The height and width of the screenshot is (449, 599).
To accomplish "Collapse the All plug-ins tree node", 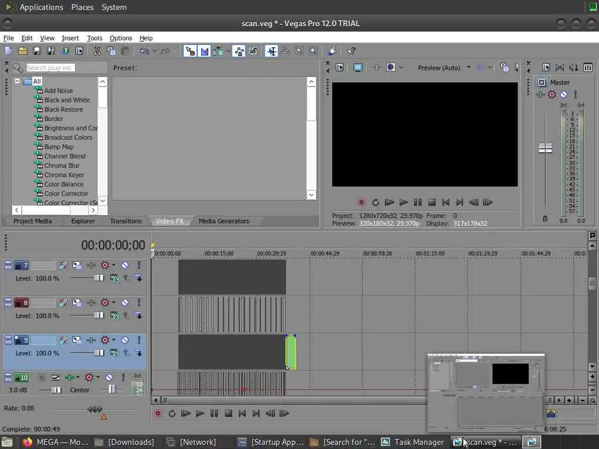I will [17, 81].
